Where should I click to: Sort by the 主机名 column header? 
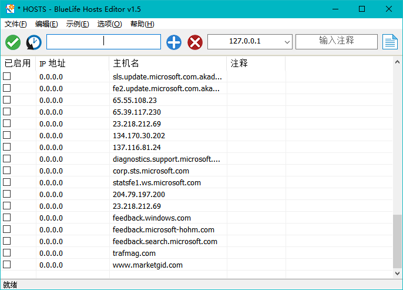click(168, 64)
